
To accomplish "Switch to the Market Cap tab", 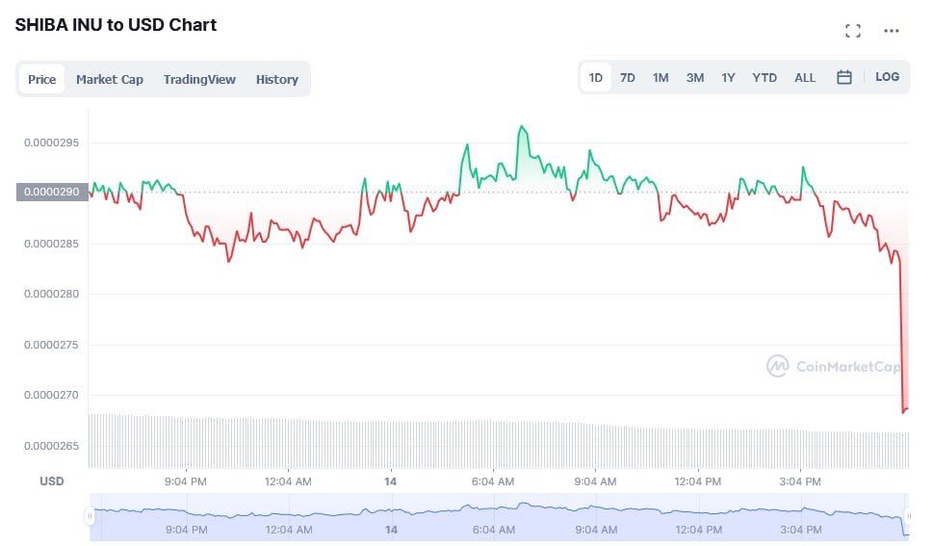I will 110,79.
